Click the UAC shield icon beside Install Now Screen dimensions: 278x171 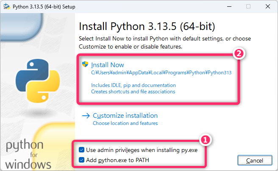[x=85, y=65]
